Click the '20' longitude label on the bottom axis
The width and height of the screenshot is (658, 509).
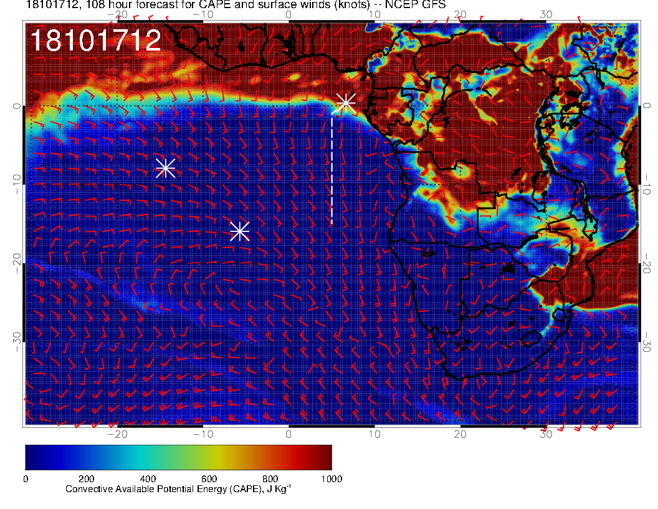460,434
